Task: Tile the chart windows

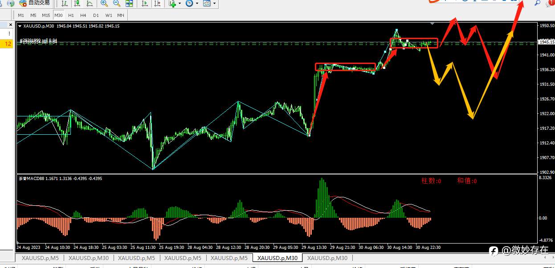Action: [129, 4]
